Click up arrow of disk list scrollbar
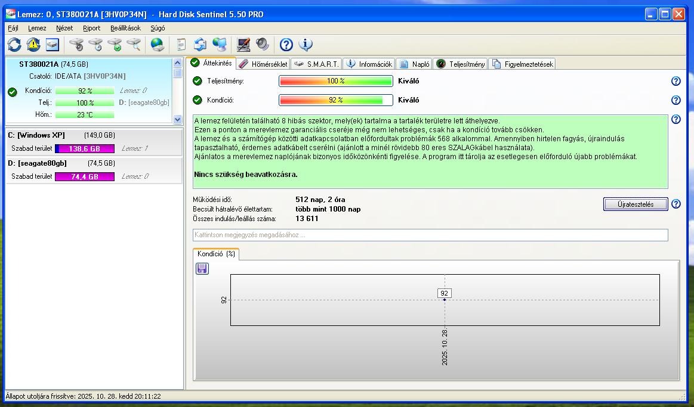The height and width of the screenshot is (407, 694). (x=177, y=63)
